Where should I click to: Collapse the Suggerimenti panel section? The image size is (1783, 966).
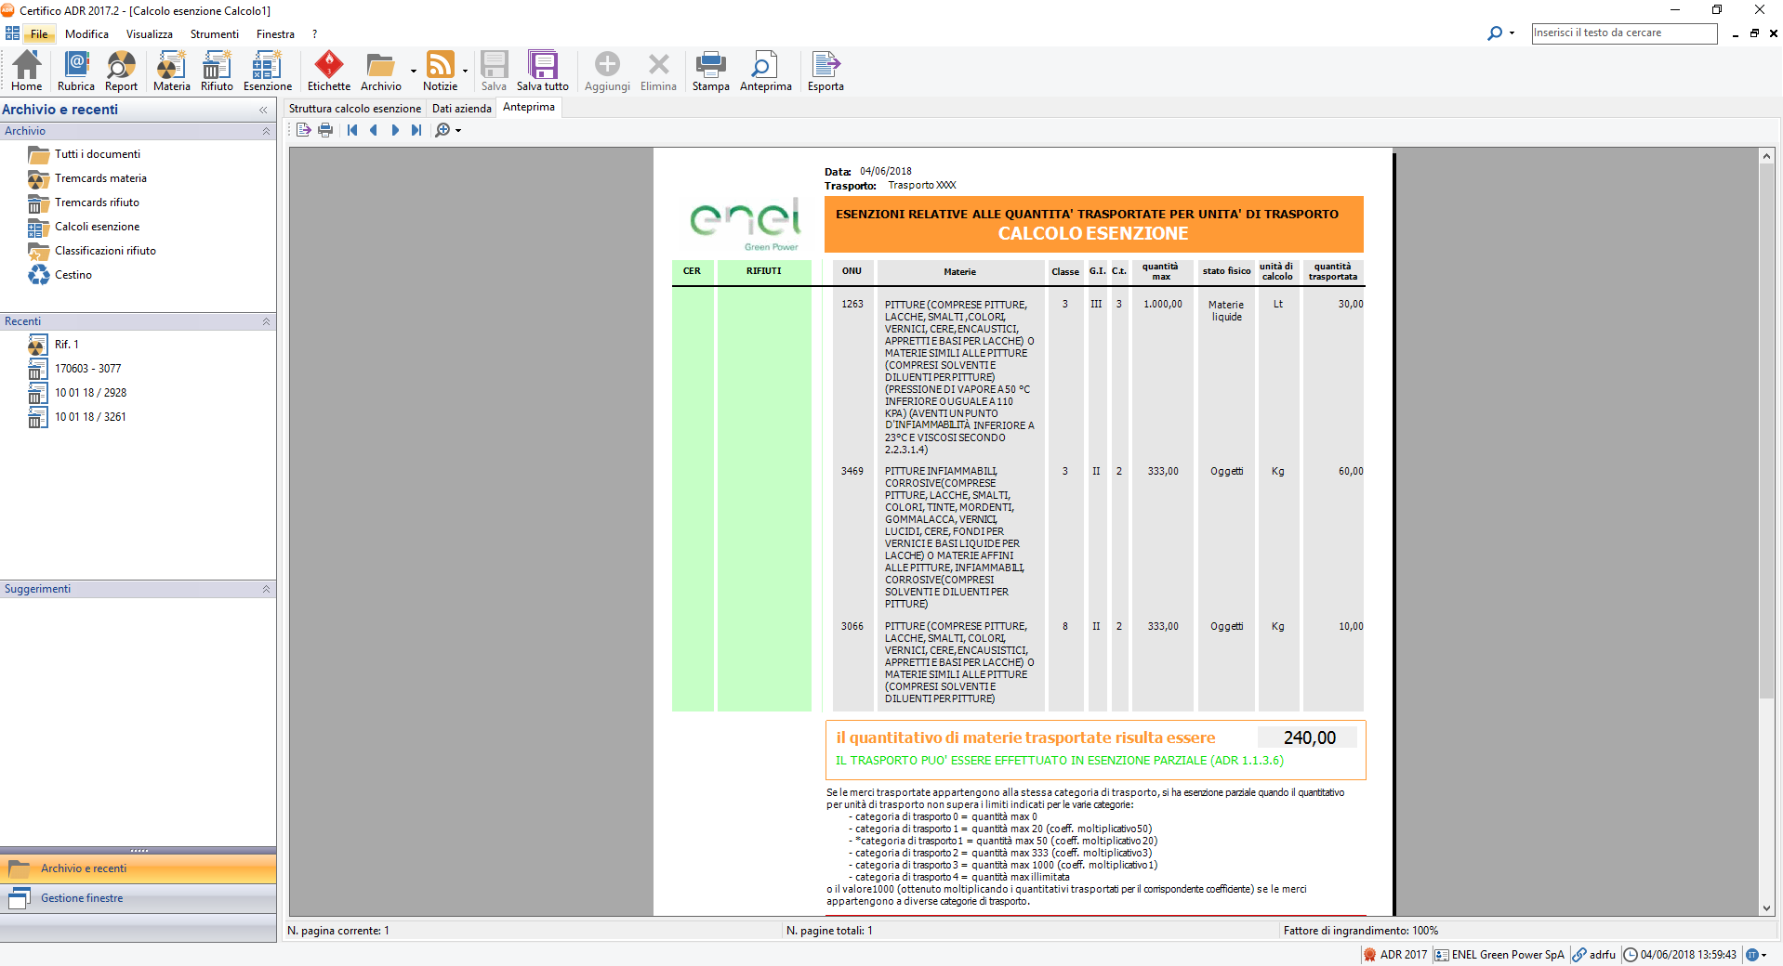(x=266, y=589)
